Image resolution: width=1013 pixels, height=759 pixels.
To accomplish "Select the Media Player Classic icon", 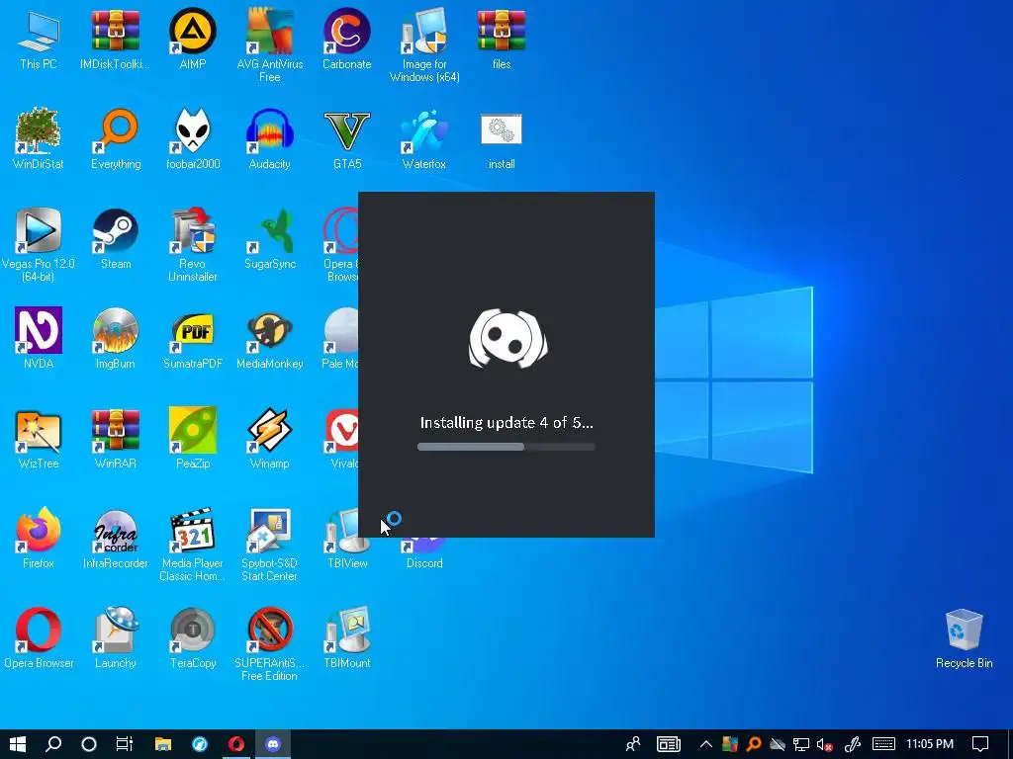I will click(193, 531).
